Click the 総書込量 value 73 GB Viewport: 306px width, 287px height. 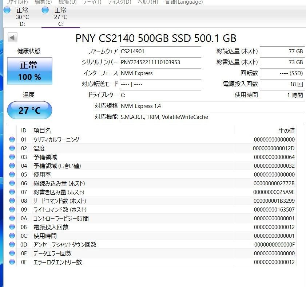point(282,62)
